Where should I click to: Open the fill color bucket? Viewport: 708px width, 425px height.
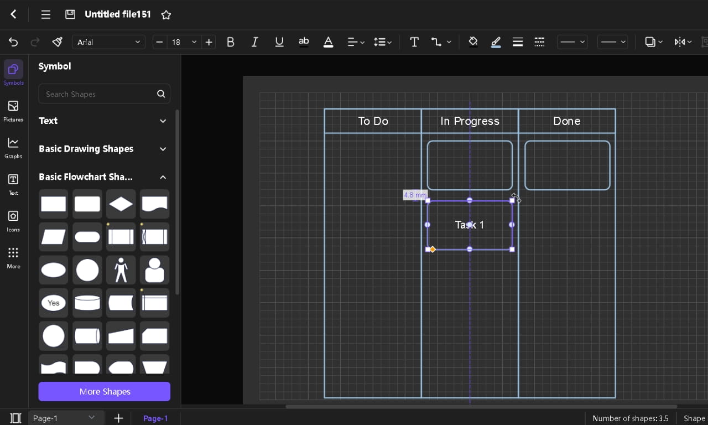tap(473, 42)
